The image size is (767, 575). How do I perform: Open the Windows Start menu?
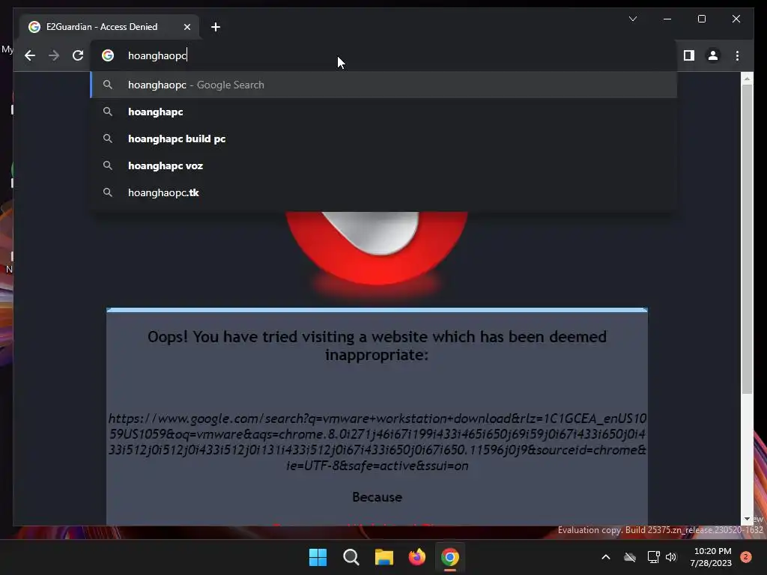tap(318, 557)
